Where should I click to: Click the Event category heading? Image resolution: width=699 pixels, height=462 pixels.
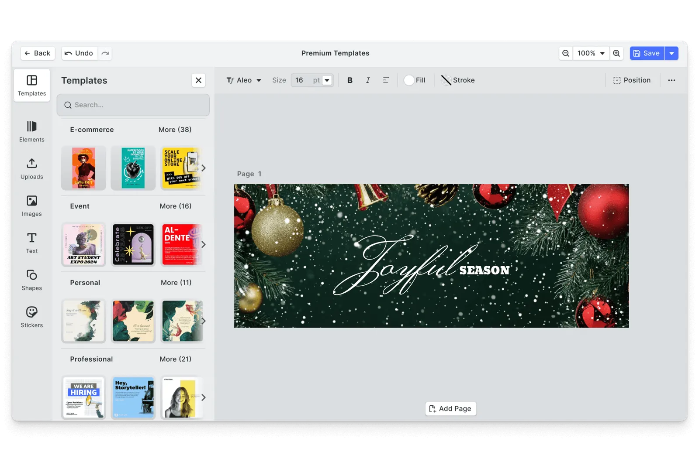(x=80, y=206)
